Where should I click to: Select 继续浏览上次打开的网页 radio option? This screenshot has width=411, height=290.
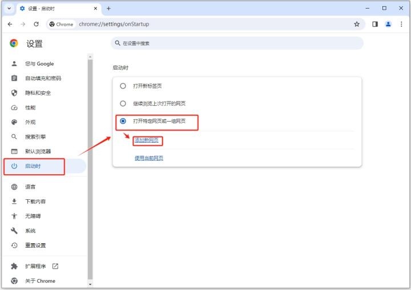(x=123, y=103)
